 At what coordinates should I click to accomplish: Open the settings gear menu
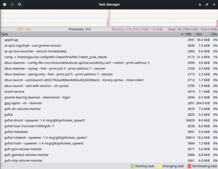click(x=4, y=4)
